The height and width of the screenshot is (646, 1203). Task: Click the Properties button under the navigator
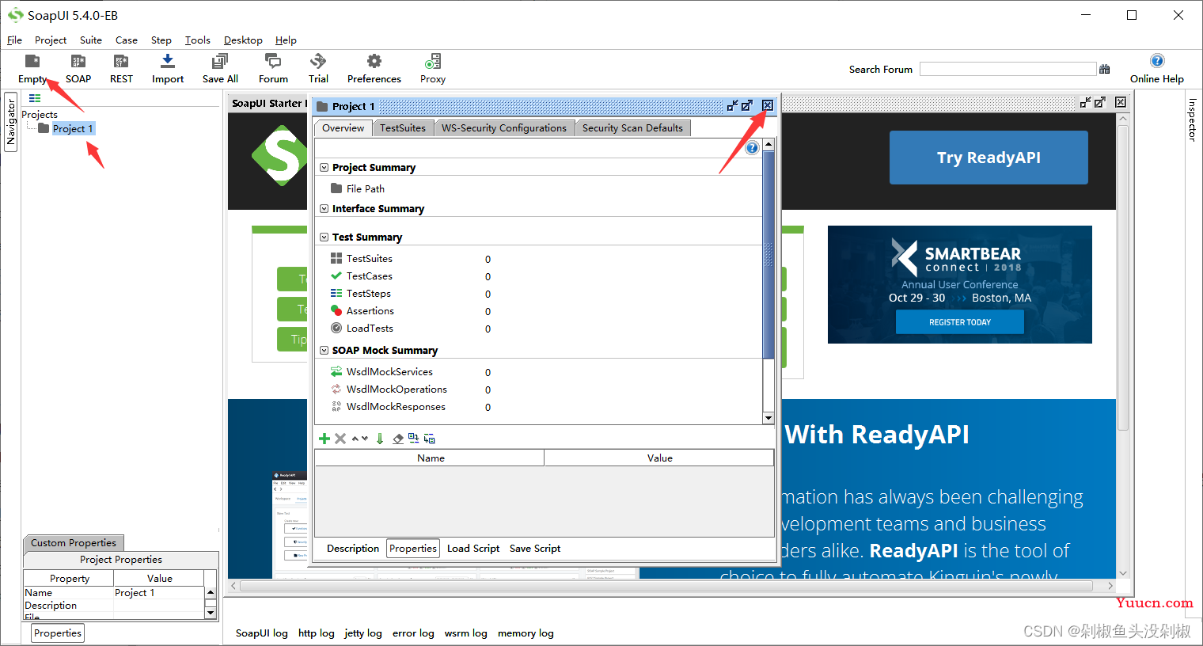pyautogui.click(x=58, y=633)
